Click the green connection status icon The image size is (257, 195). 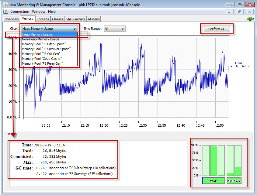coord(250,19)
